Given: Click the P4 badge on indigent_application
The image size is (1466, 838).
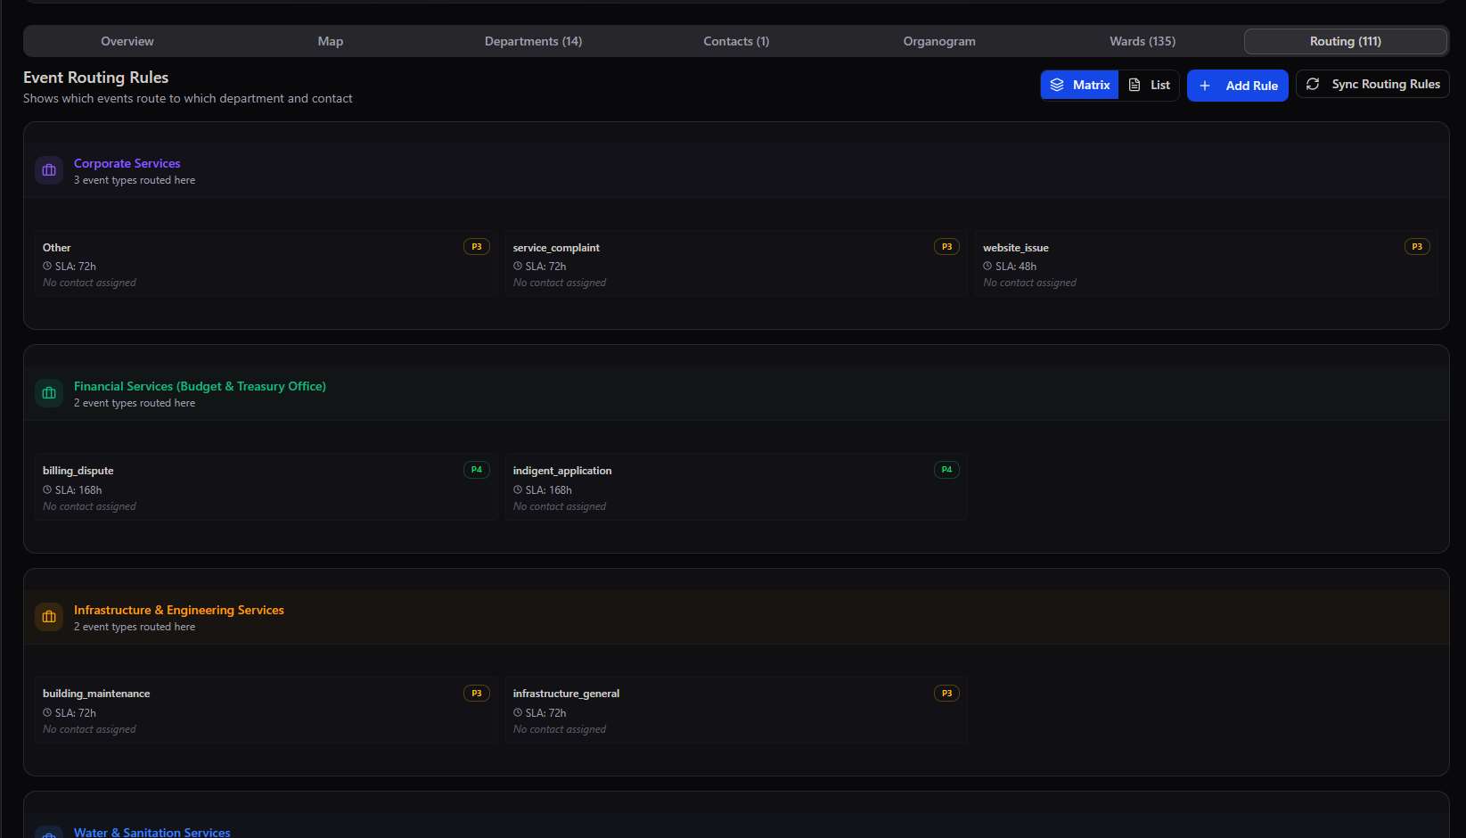Looking at the screenshot, I should pyautogui.click(x=946, y=470).
